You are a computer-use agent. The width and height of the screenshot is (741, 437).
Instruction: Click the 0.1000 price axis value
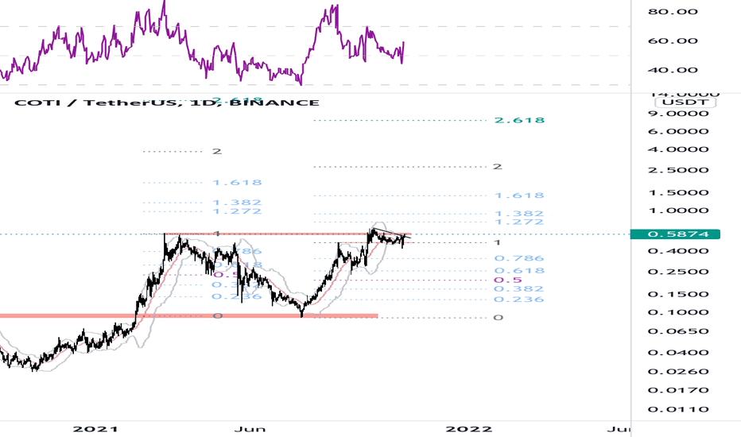pos(678,312)
